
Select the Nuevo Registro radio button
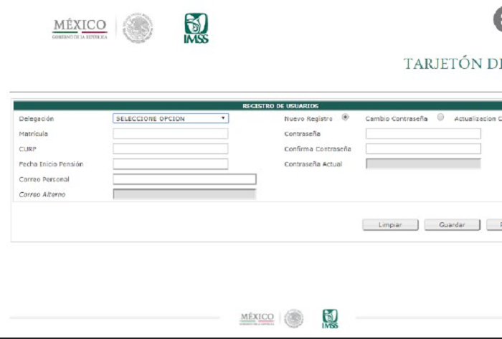click(346, 118)
